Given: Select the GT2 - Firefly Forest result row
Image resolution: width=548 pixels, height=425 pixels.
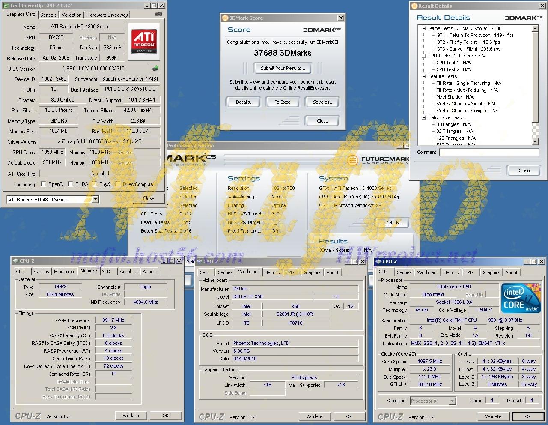Looking at the screenshot, I should [x=468, y=42].
